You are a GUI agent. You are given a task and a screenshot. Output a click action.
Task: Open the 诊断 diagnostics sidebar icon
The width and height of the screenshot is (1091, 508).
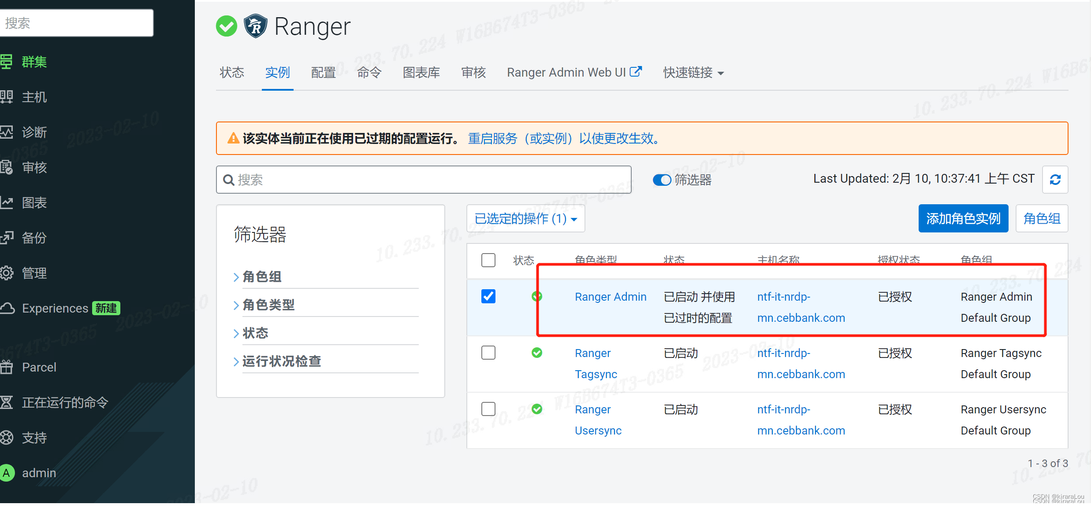click(7, 132)
